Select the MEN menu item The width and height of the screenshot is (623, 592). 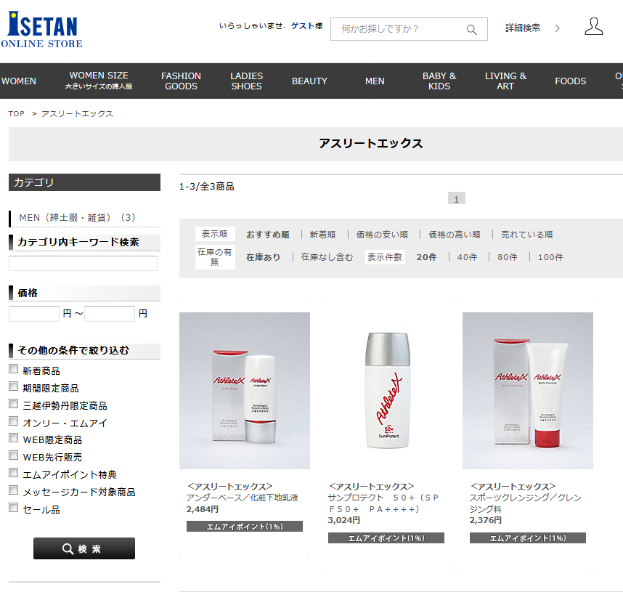tap(375, 81)
